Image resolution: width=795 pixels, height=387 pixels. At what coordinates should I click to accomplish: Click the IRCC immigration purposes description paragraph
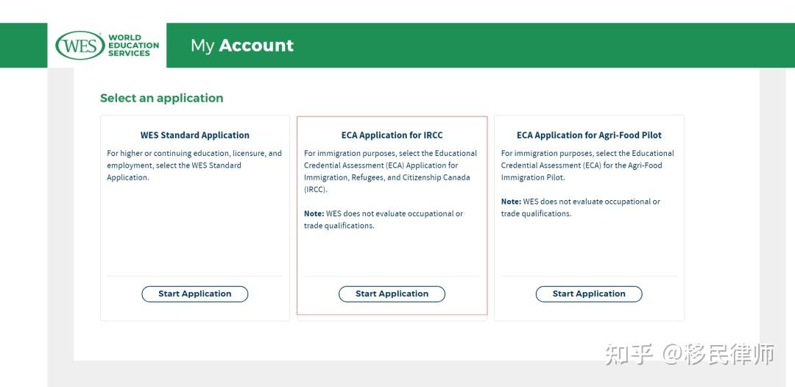click(390, 171)
